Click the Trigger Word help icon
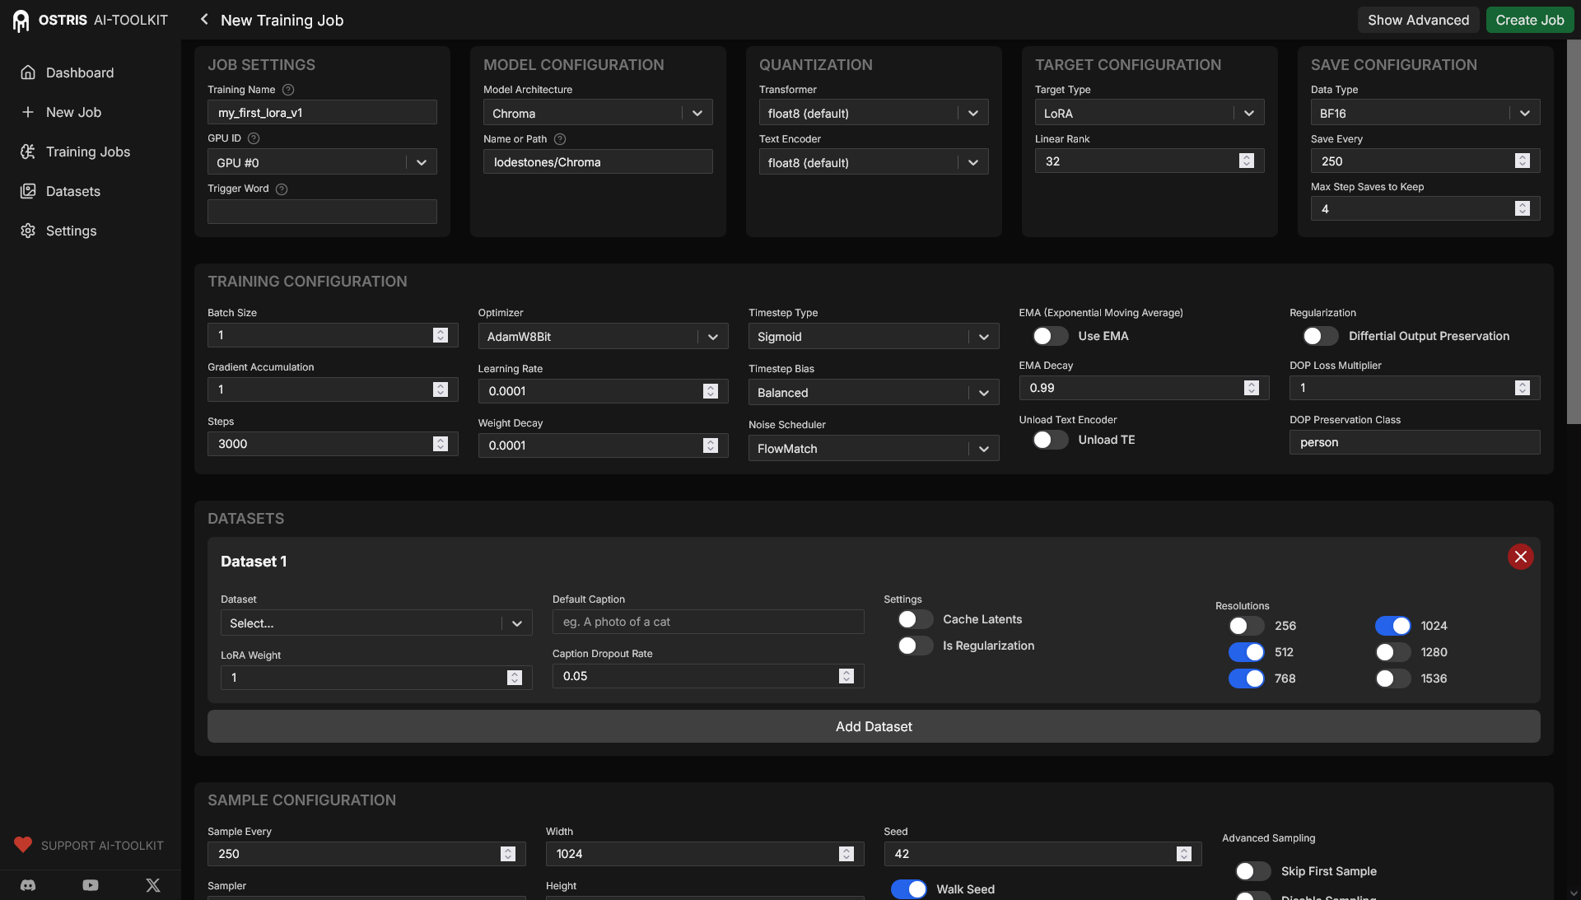The height and width of the screenshot is (900, 1581). tap(282, 189)
